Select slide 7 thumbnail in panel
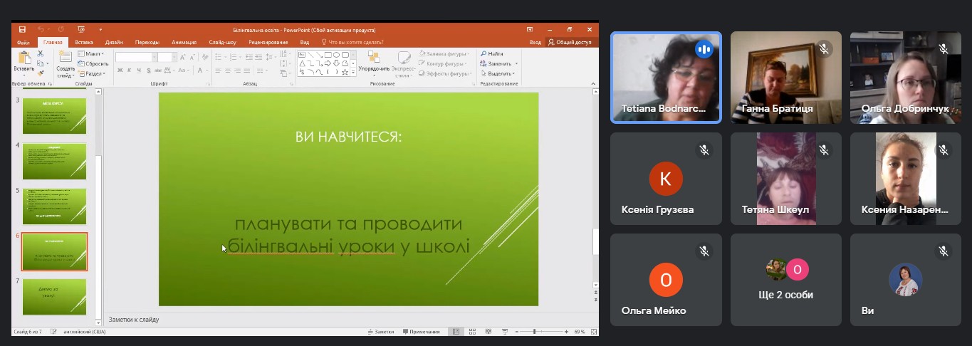 (54, 296)
